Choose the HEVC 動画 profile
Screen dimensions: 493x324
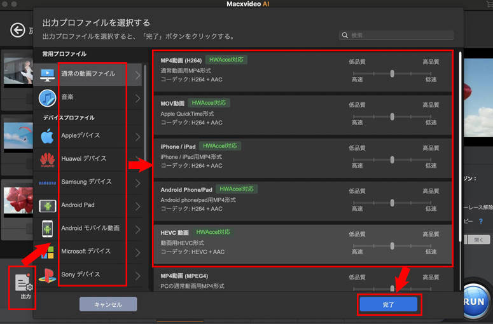[x=254, y=243]
